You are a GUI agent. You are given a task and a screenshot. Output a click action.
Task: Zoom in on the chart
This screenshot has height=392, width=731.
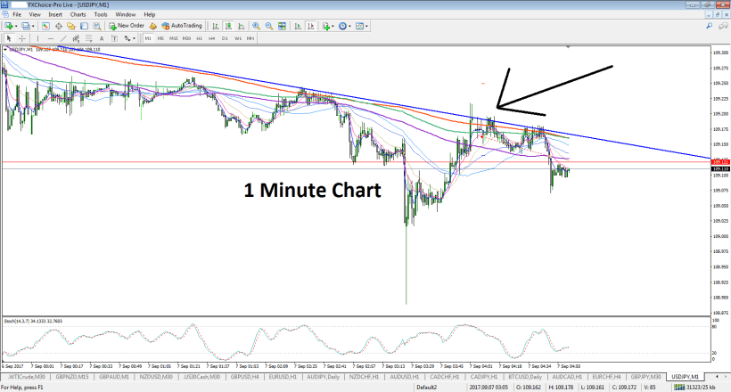coord(256,26)
